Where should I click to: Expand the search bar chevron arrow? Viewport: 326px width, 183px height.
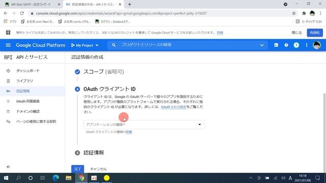pos(262,45)
